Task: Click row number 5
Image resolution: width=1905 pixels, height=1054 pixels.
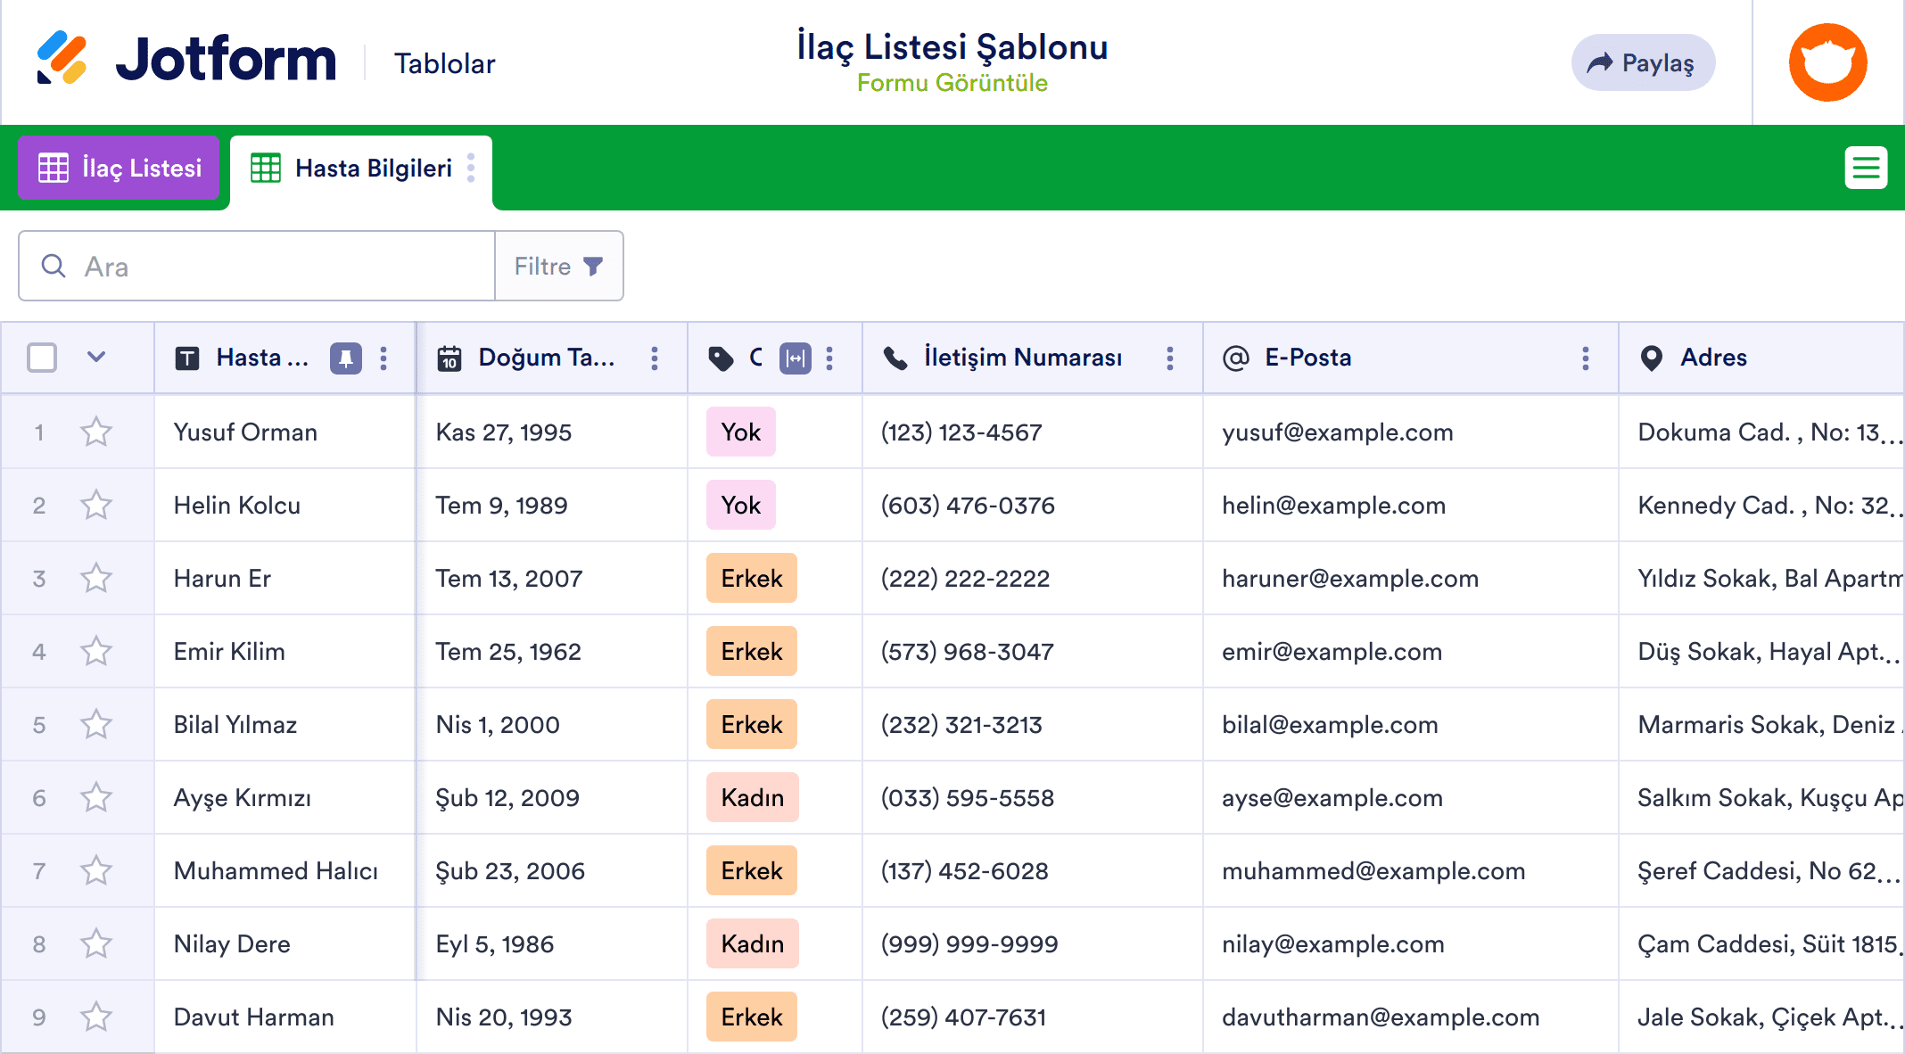Action: [x=39, y=725]
